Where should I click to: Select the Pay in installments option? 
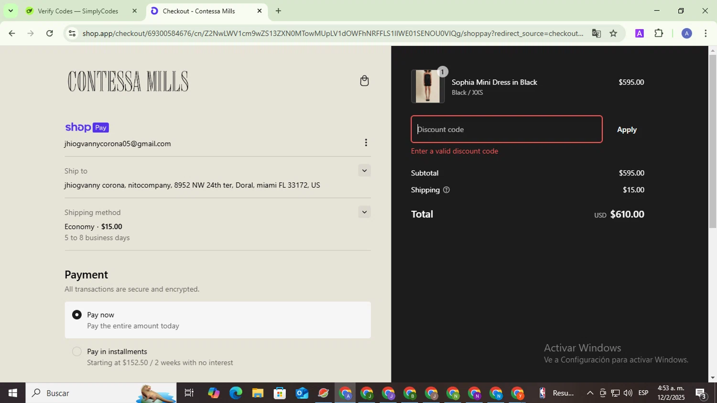pyautogui.click(x=76, y=352)
